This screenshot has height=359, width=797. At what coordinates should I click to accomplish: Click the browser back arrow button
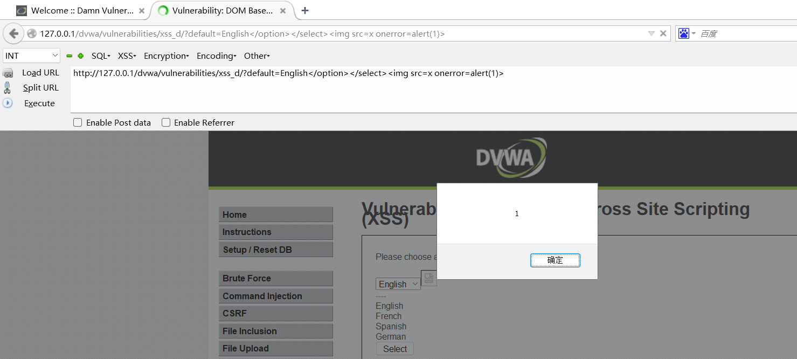pyautogui.click(x=13, y=33)
